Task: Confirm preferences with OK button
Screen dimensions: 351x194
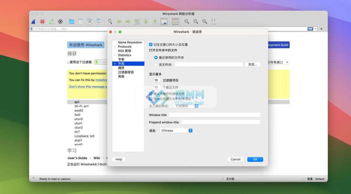Action: pyautogui.click(x=255, y=159)
